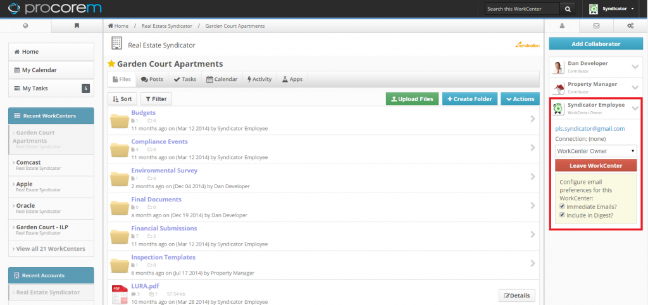Click the Create Folder button
This screenshot has width=648, height=305.
click(470, 99)
